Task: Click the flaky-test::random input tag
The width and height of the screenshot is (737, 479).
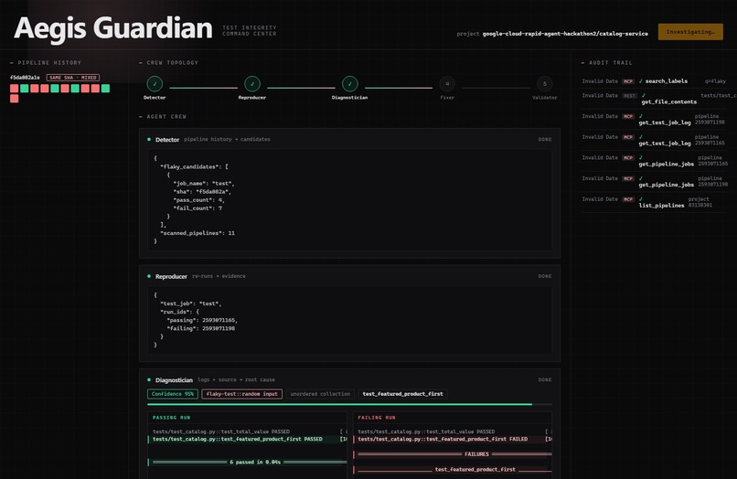Action: coord(242,394)
